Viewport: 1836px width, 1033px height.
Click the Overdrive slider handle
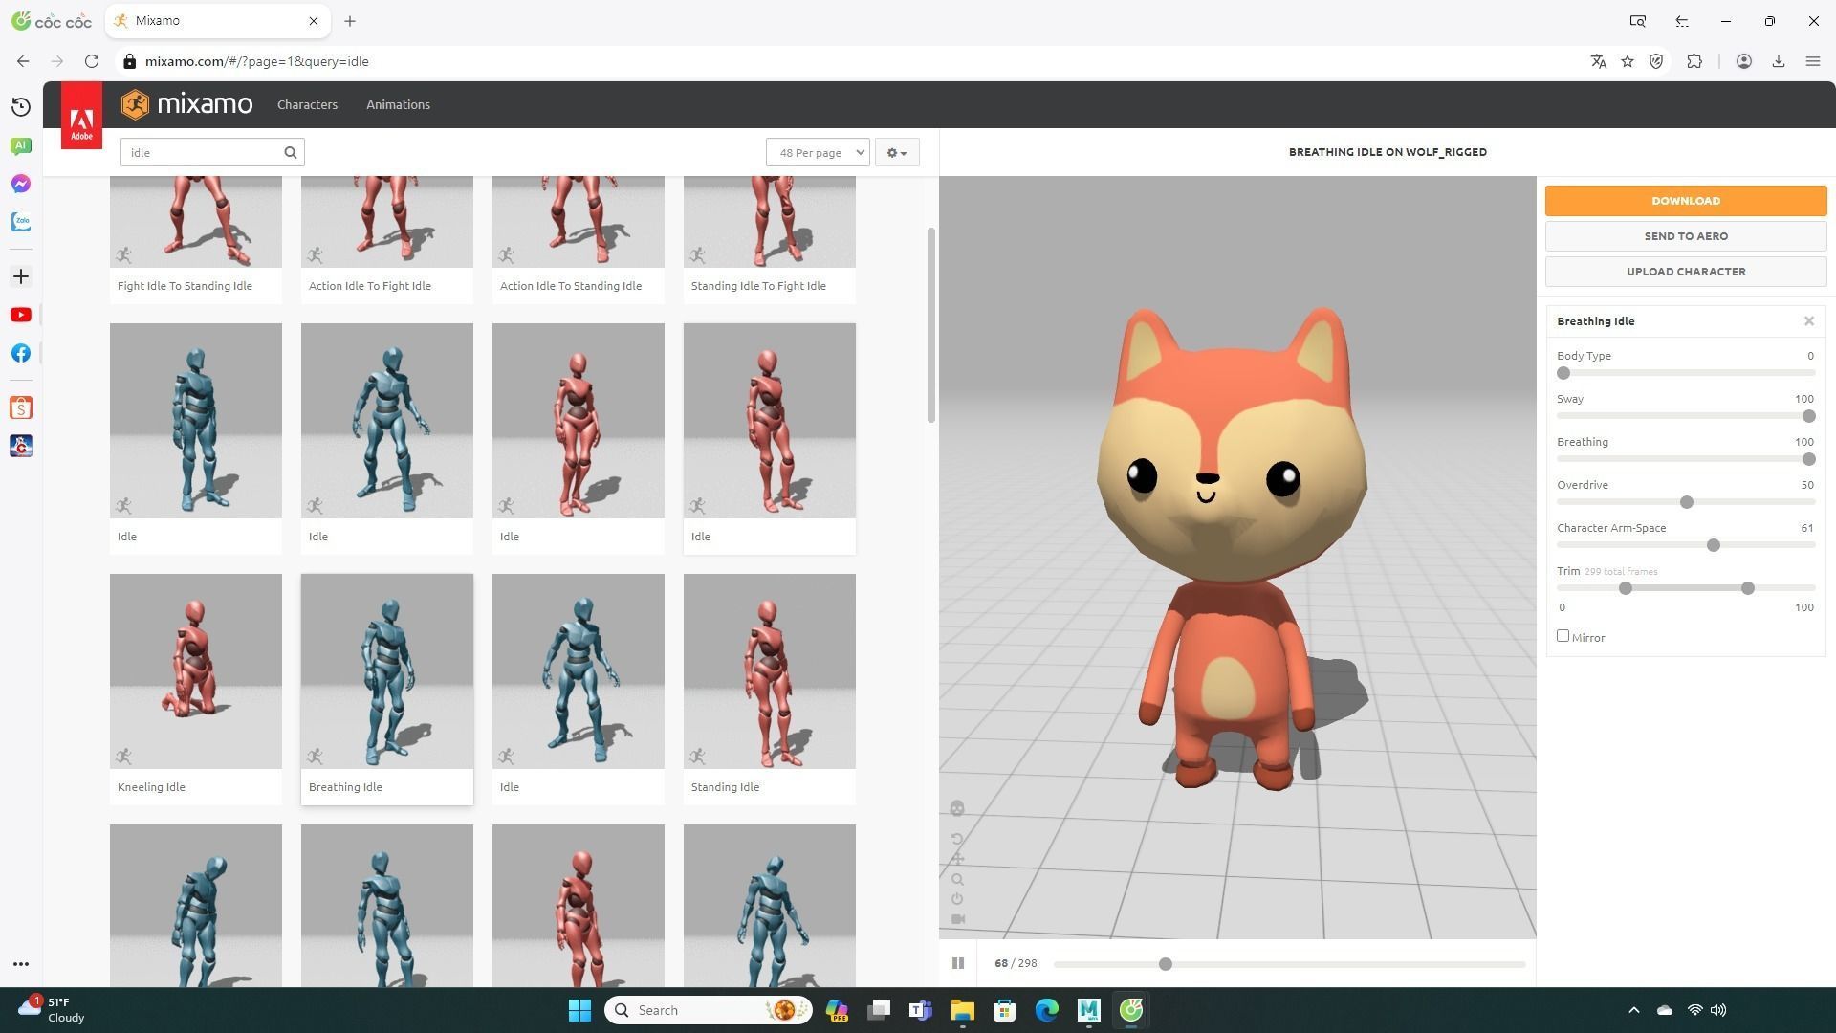[x=1687, y=502]
